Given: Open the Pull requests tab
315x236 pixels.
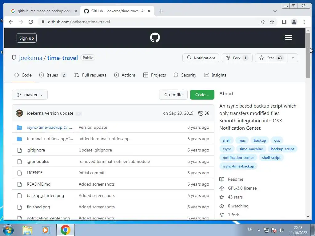Looking at the screenshot, I should (90, 75).
